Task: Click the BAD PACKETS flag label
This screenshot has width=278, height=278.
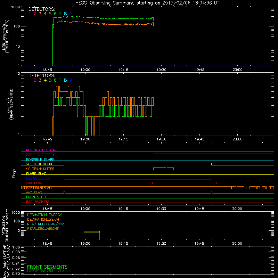Action: point(38,202)
